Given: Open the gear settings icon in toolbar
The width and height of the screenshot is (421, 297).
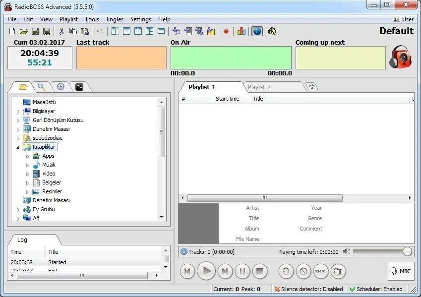Looking at the screenshot, I should point(272,31).
